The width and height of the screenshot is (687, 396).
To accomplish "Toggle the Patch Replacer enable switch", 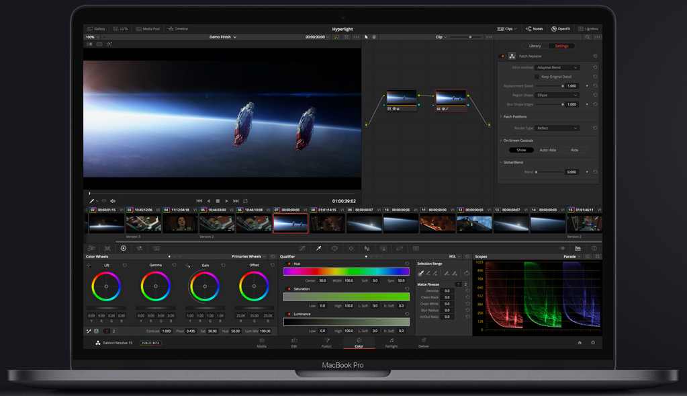I will 502,56.
